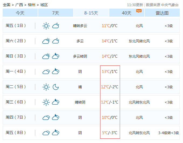Open the 7天 forecast tab
Viewport: 183px width, 143px height.
[x=56, y=13]
